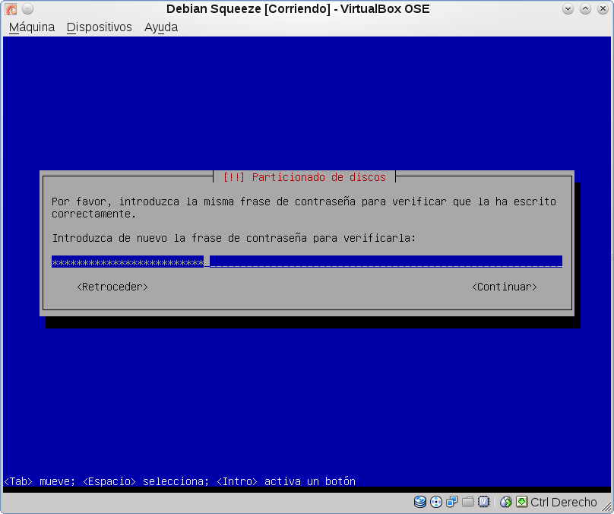Click the hard disk activity status icon
Viewport: 614px width, 514px height.
point(420,502)
